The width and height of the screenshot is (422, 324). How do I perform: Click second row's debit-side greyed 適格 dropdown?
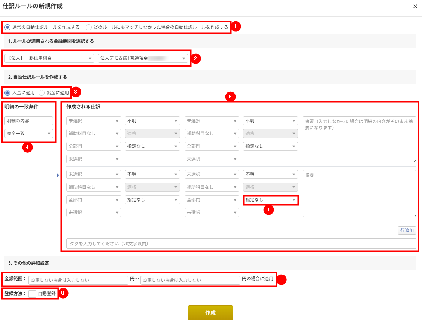point(152,187)
